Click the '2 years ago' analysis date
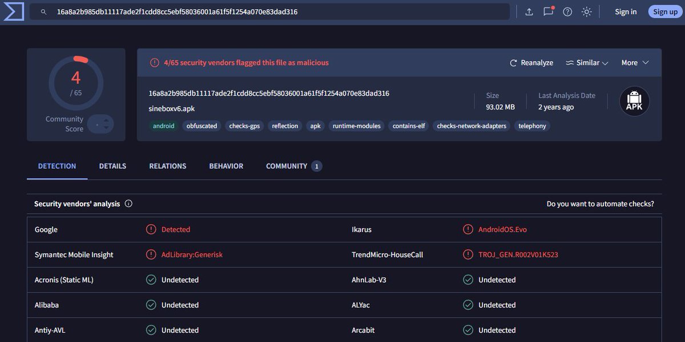Viewport: 685px width, 342px height. coord(556,107)
